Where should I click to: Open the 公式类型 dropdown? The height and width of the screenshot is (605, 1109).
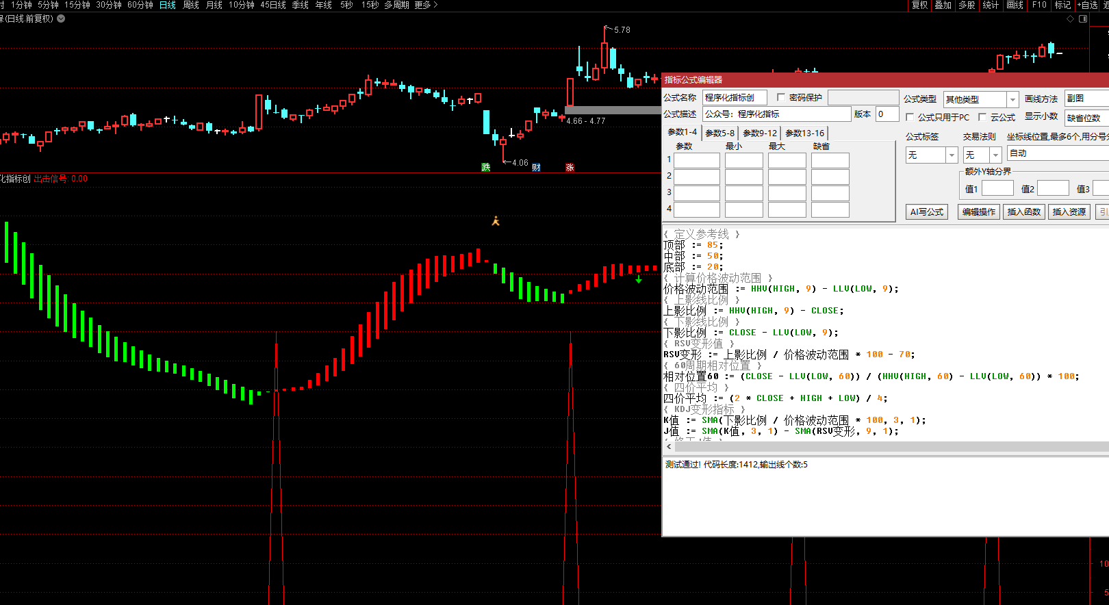tap(1012, 99)
